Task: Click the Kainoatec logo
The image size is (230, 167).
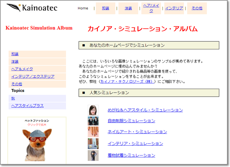Action: pos(32,8)
